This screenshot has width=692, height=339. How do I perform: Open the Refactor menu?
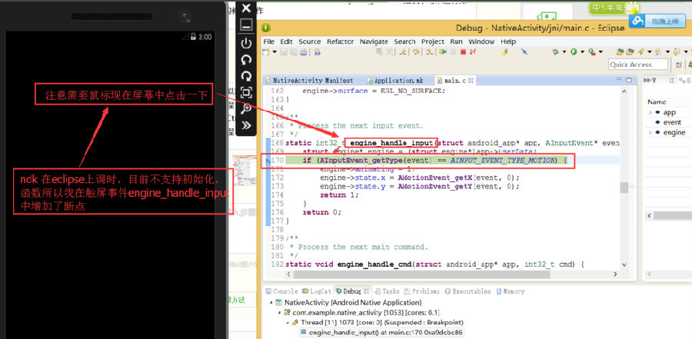(340, 42)
